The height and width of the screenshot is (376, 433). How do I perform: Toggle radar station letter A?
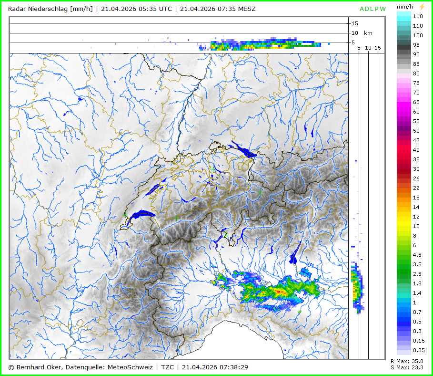coord(362,9)
